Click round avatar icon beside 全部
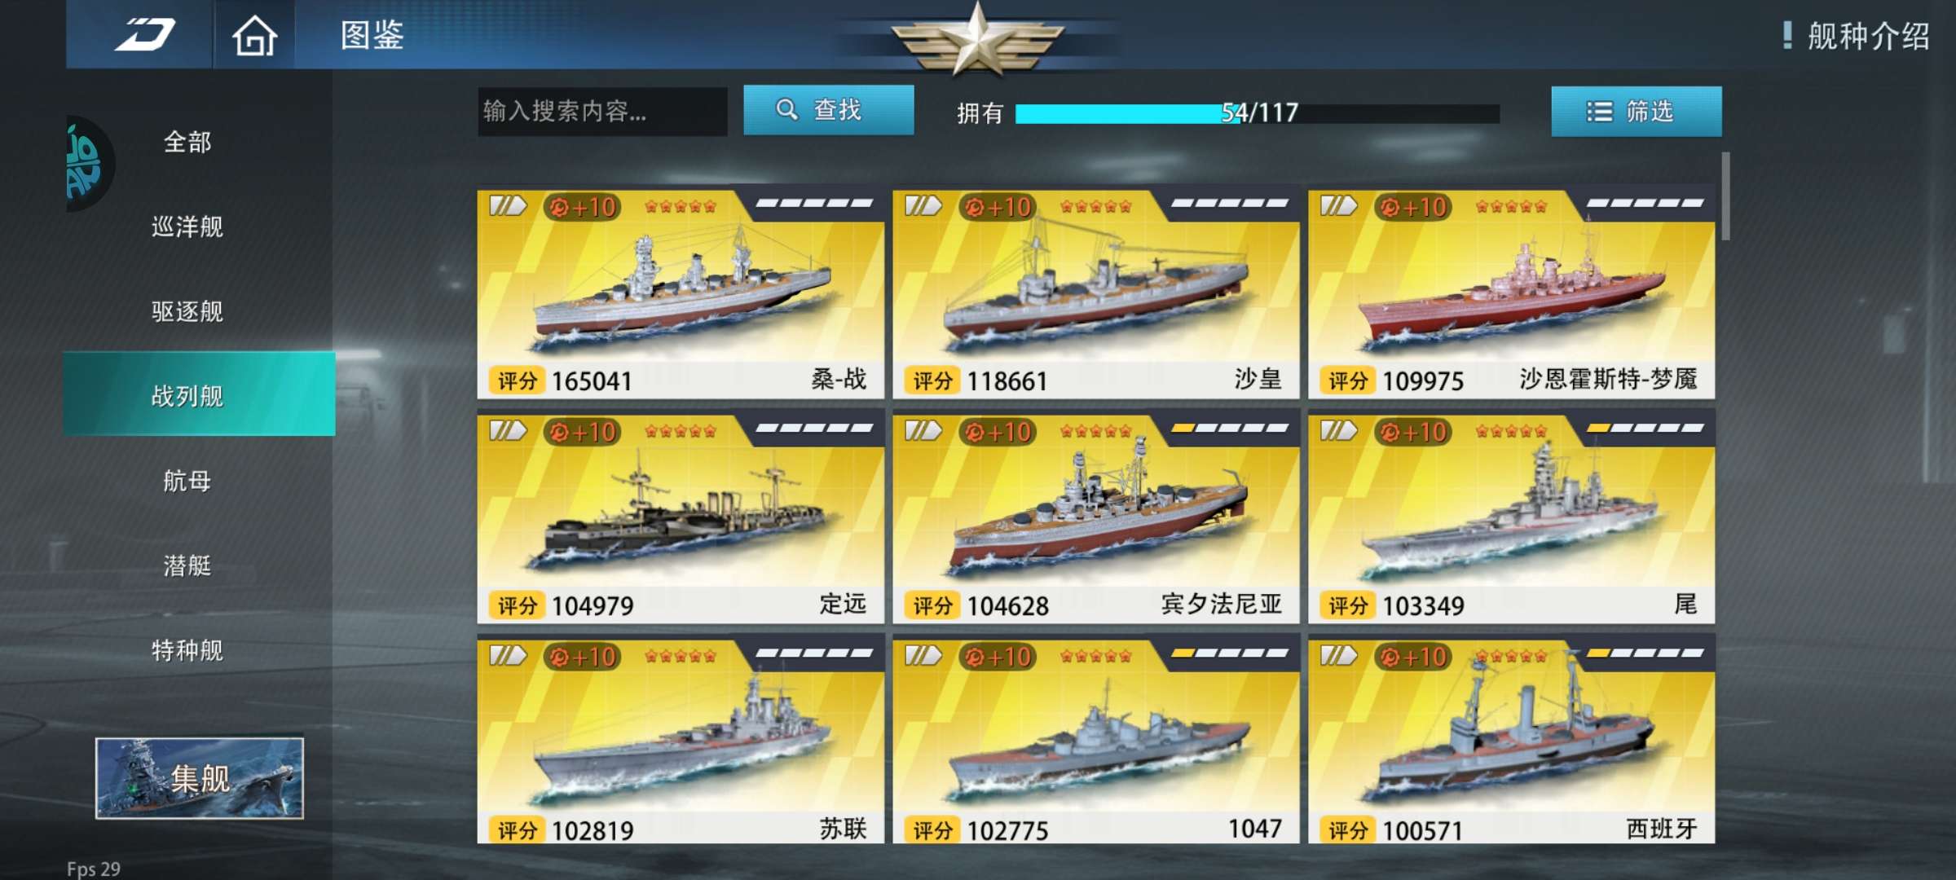The image size is (1956, 880). point(88,163)
